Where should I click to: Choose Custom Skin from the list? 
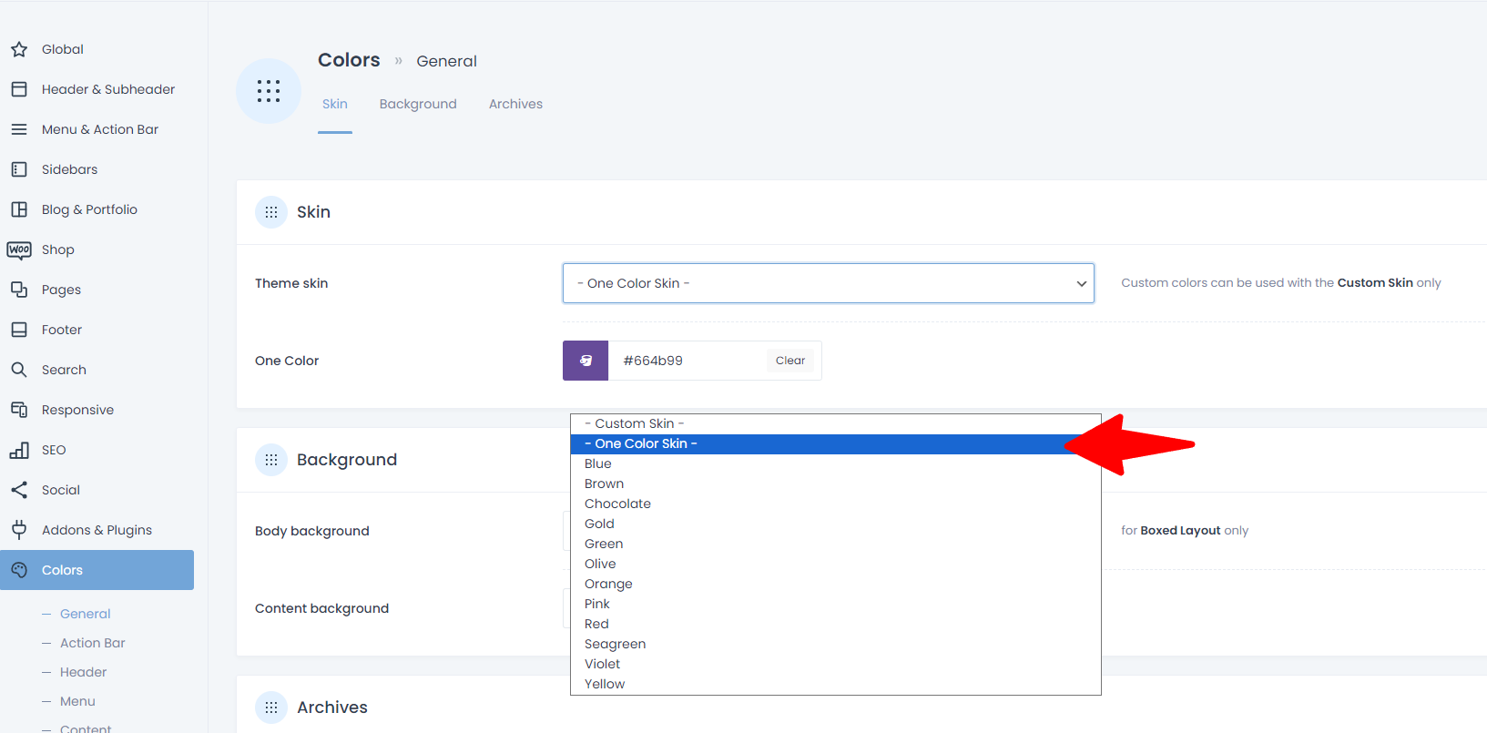(x=835, y=423)
